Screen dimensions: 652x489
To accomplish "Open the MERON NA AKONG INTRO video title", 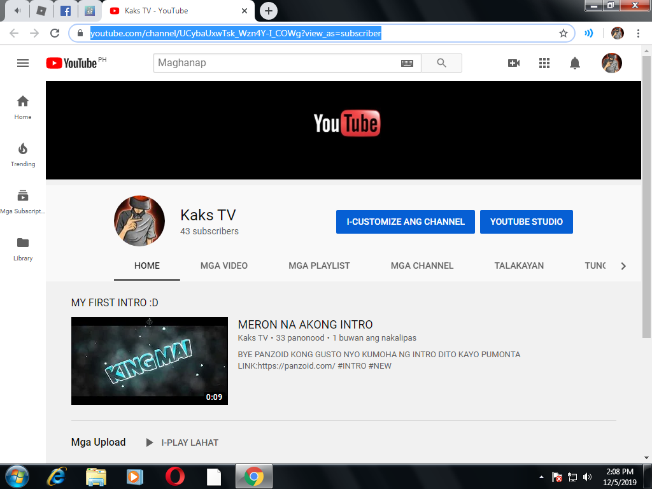I will click(x=305, y=325).
